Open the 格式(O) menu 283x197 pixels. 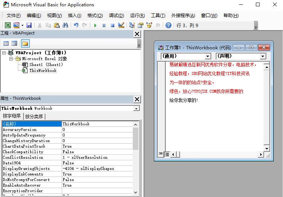[x=95, y=16]
